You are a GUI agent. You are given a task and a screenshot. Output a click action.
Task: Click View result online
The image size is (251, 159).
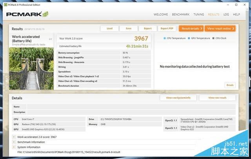(220, 29)
